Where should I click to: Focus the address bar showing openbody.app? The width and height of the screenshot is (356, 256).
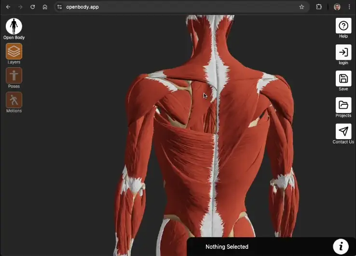click(x=182, y=7)
